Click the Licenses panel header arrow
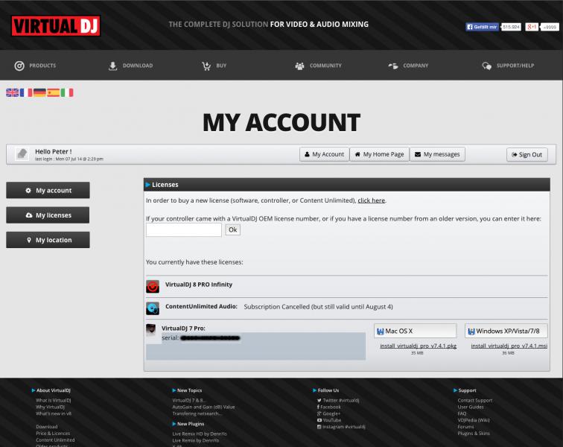The image size is (563, 447). click(147, 185)
